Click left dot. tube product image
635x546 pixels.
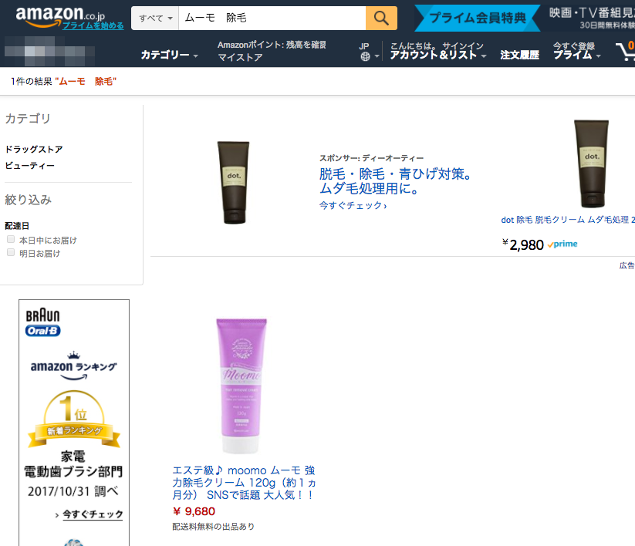point(233,182)
